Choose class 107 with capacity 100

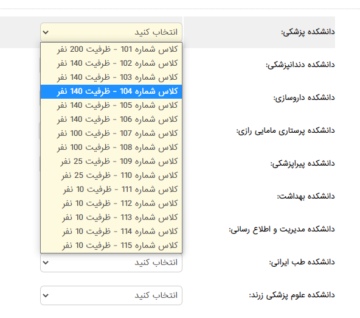pos(111,133)
